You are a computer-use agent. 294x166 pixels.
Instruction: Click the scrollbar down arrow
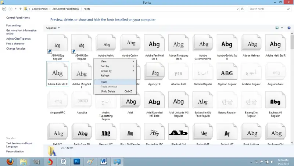pos(292,143)
